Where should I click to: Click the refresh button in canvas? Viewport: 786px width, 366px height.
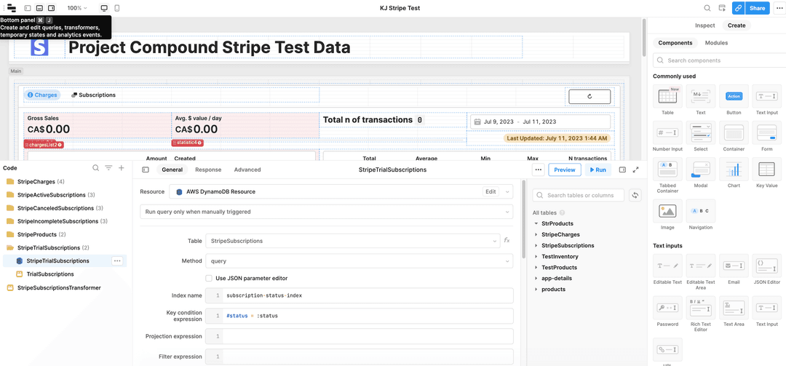click(589, 96)
